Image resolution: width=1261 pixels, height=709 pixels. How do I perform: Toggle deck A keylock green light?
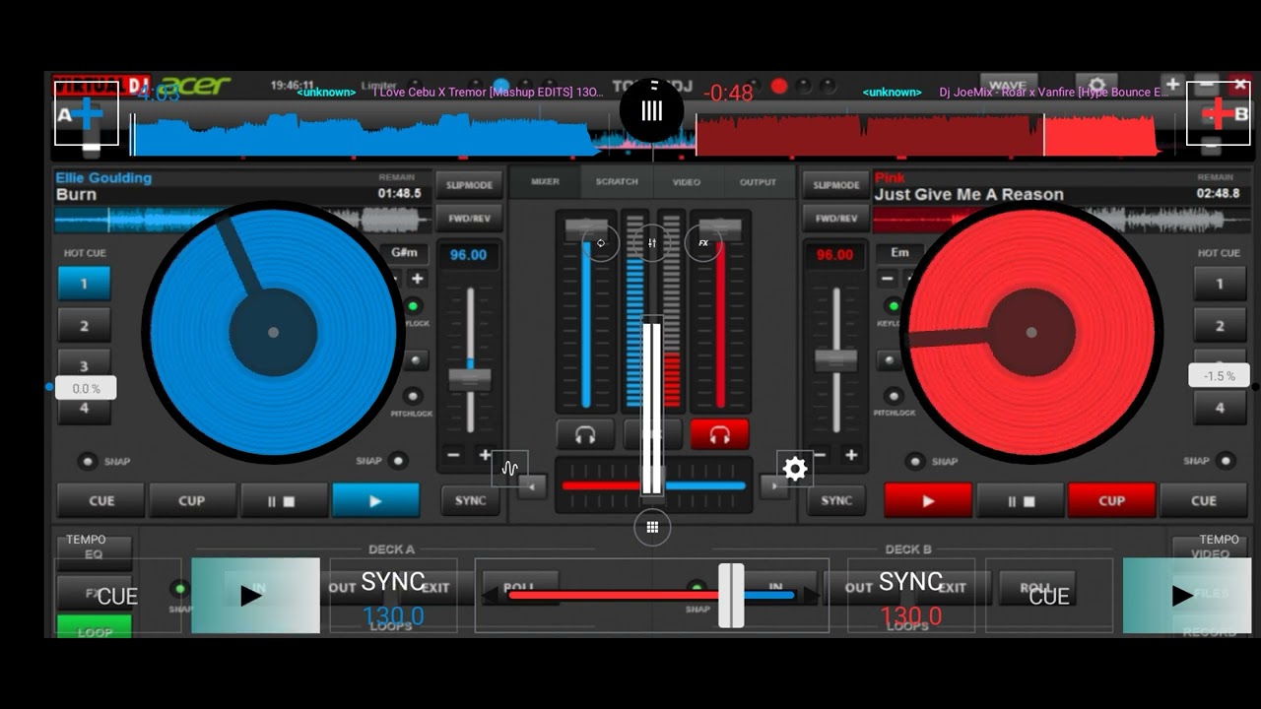coord(414,306)
